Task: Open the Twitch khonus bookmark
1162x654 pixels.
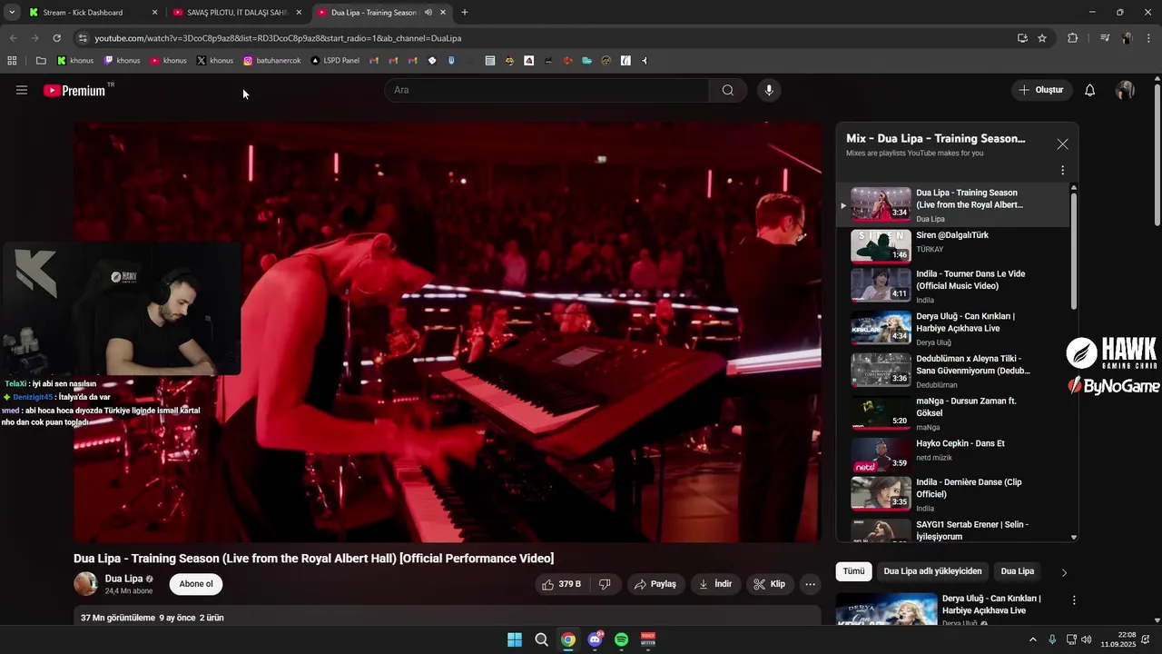Action: click(x=123, y=61)
